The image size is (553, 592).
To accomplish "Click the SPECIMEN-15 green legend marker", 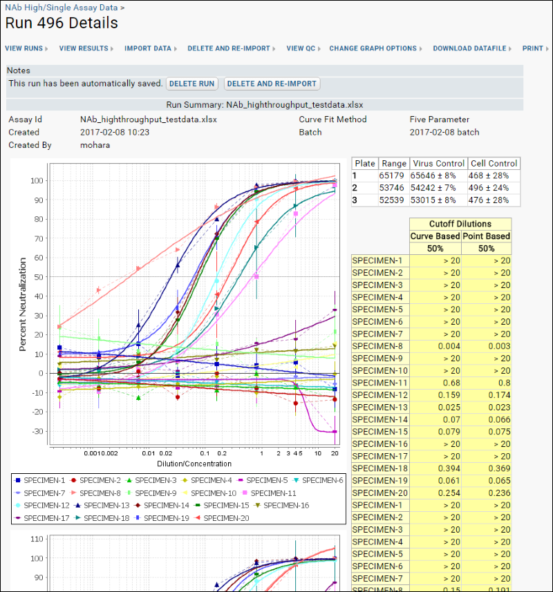I will (197, 506).
